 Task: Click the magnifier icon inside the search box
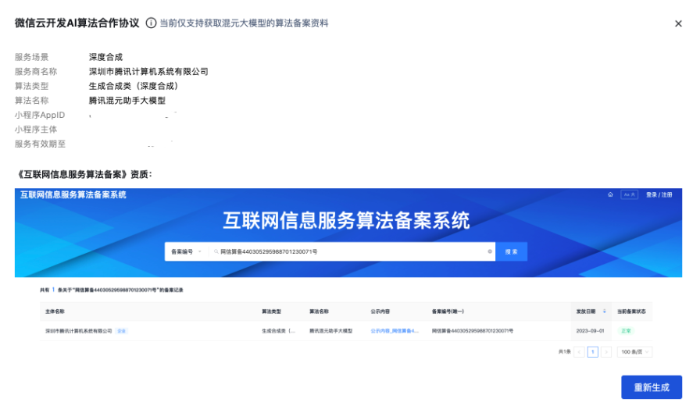pos(216,251)
